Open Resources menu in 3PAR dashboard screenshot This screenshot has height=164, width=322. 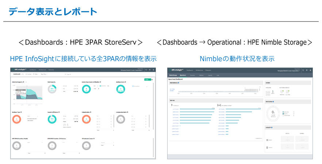click(x=51, y=70)
